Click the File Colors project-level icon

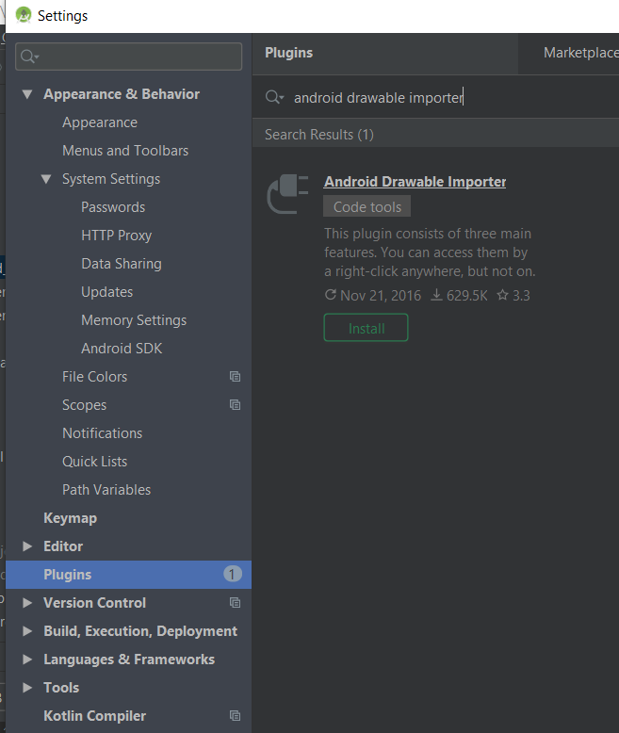point(235,377)
